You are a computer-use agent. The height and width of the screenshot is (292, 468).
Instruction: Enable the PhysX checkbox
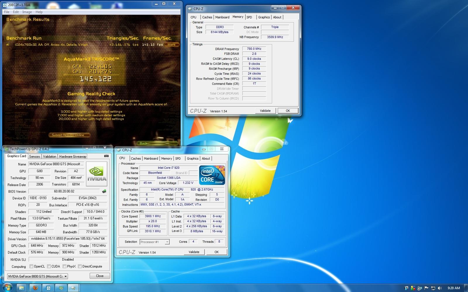[x=64, y=266]
